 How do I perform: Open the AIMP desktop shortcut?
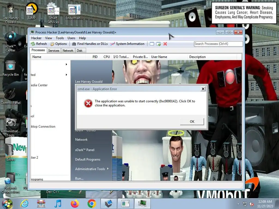[x=32, y=11]
